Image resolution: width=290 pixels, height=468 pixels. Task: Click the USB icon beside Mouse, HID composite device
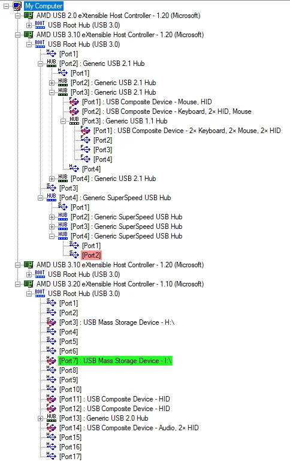coord(74,102)
